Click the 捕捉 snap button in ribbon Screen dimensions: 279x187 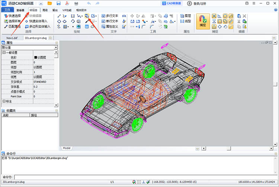click(x=202, y=21)
